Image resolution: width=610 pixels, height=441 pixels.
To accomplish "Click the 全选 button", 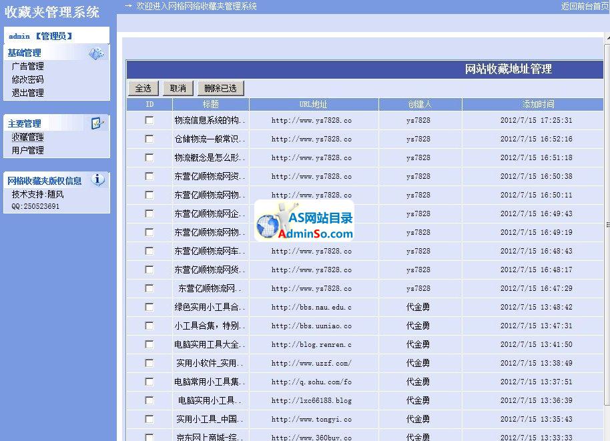I will 143,88.
